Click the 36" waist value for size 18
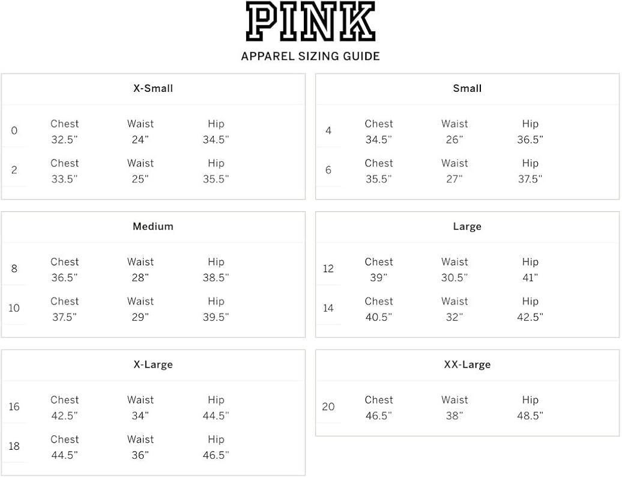 [140, 455]
